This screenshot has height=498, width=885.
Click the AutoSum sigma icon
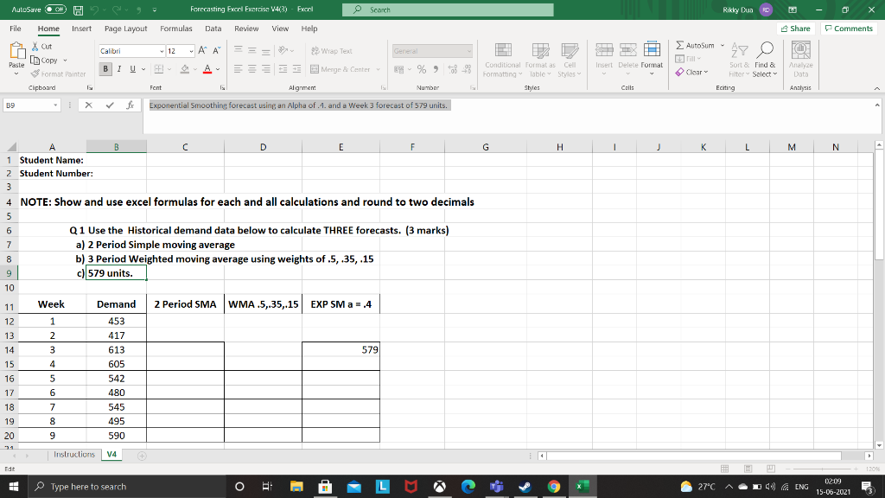click(682, 44)
